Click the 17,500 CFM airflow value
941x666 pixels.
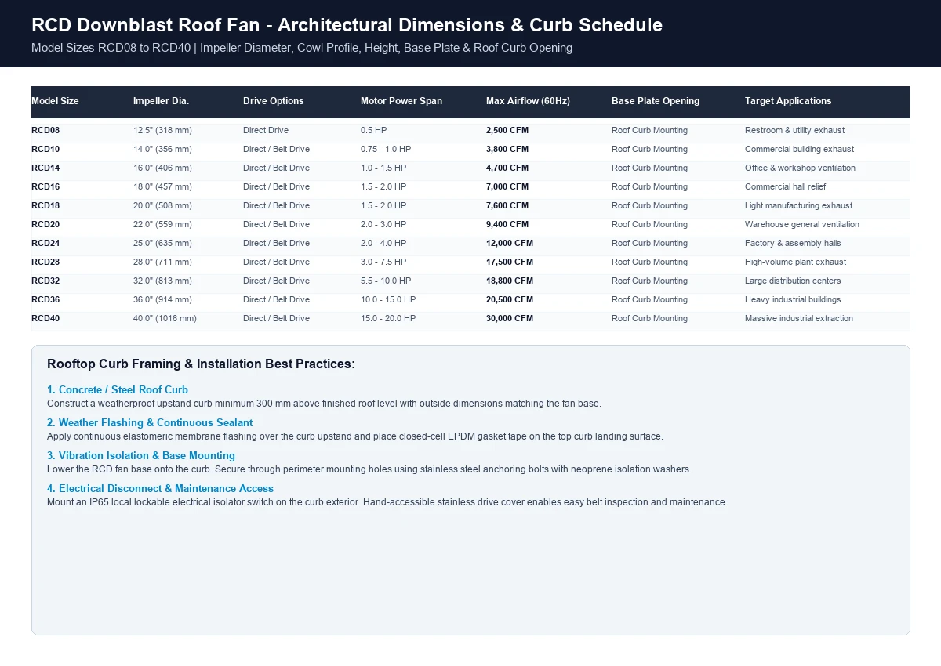point(510,262)
